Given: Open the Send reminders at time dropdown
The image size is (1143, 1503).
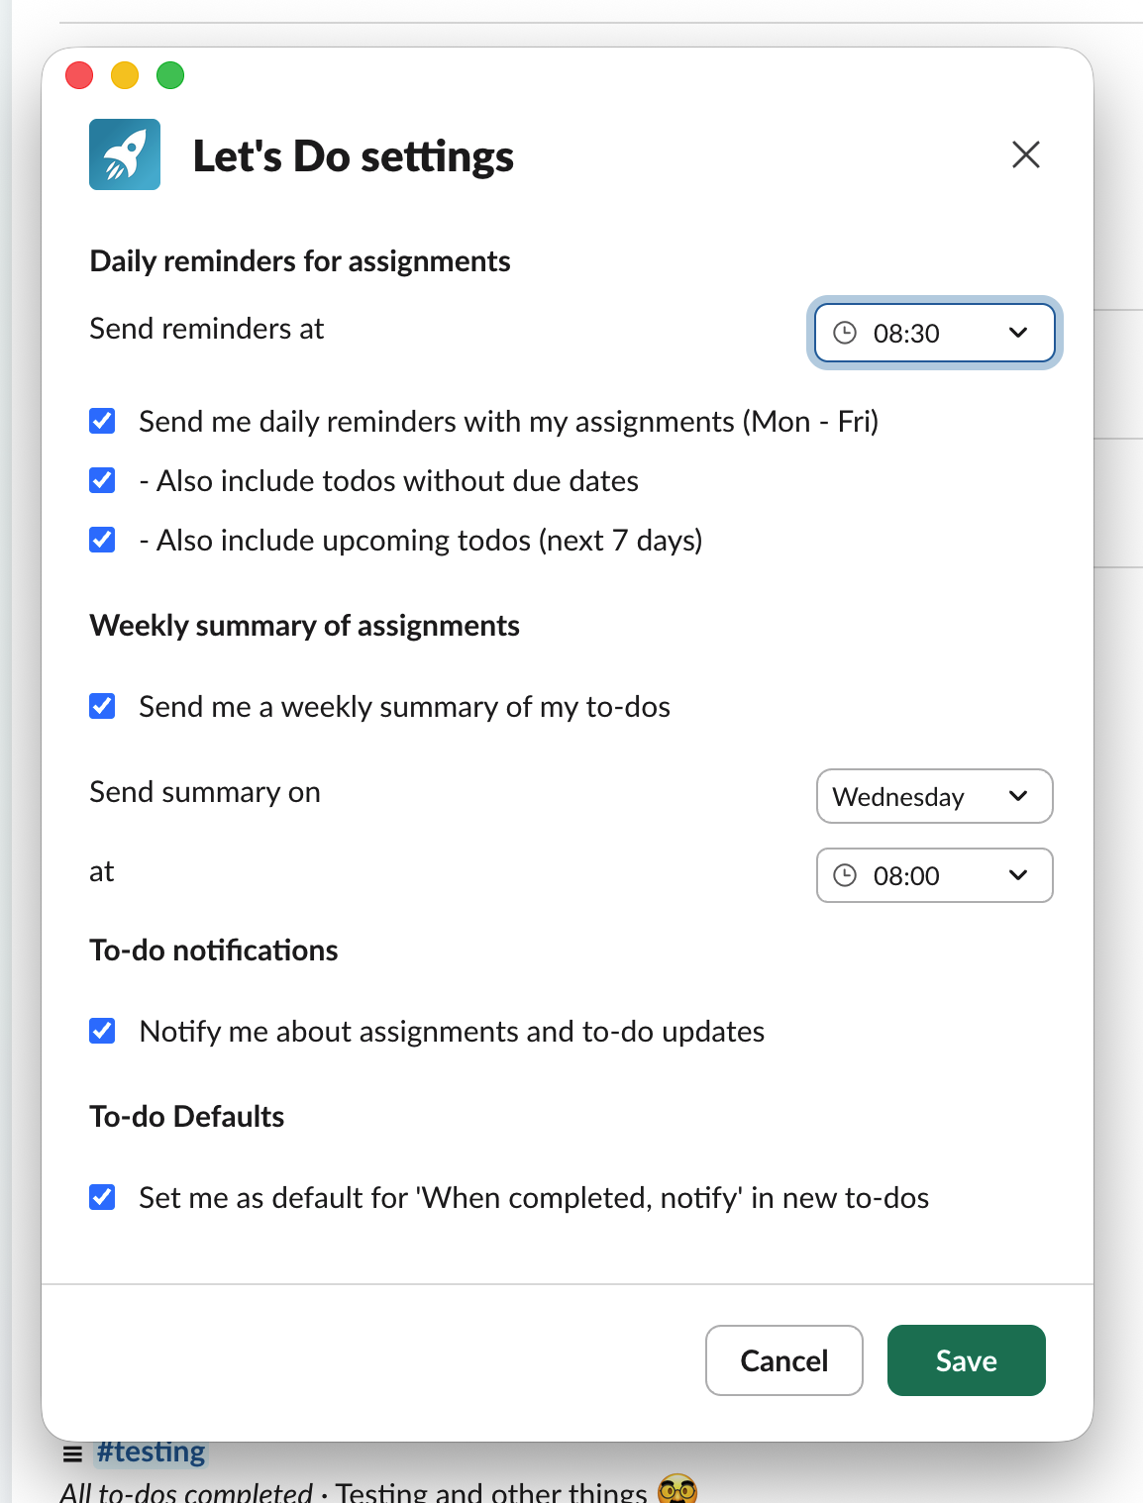Looking at the screenshot, I should (x=1018, y=333).
